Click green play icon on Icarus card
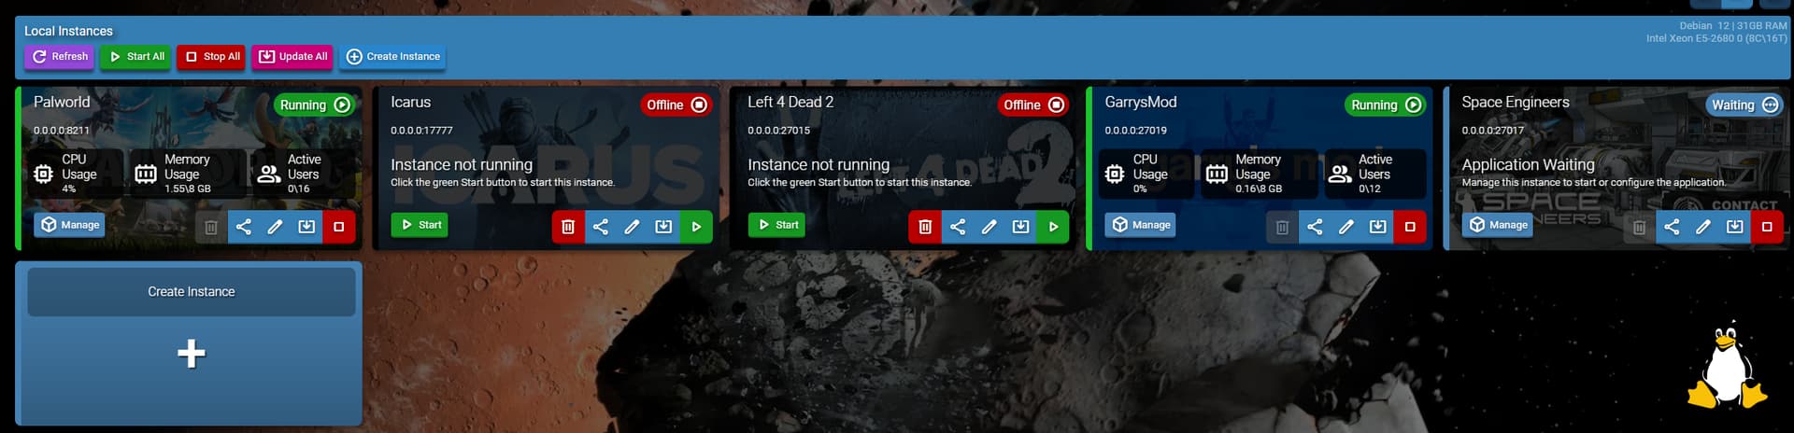The image size is (1794, 433). coord(696,227)
